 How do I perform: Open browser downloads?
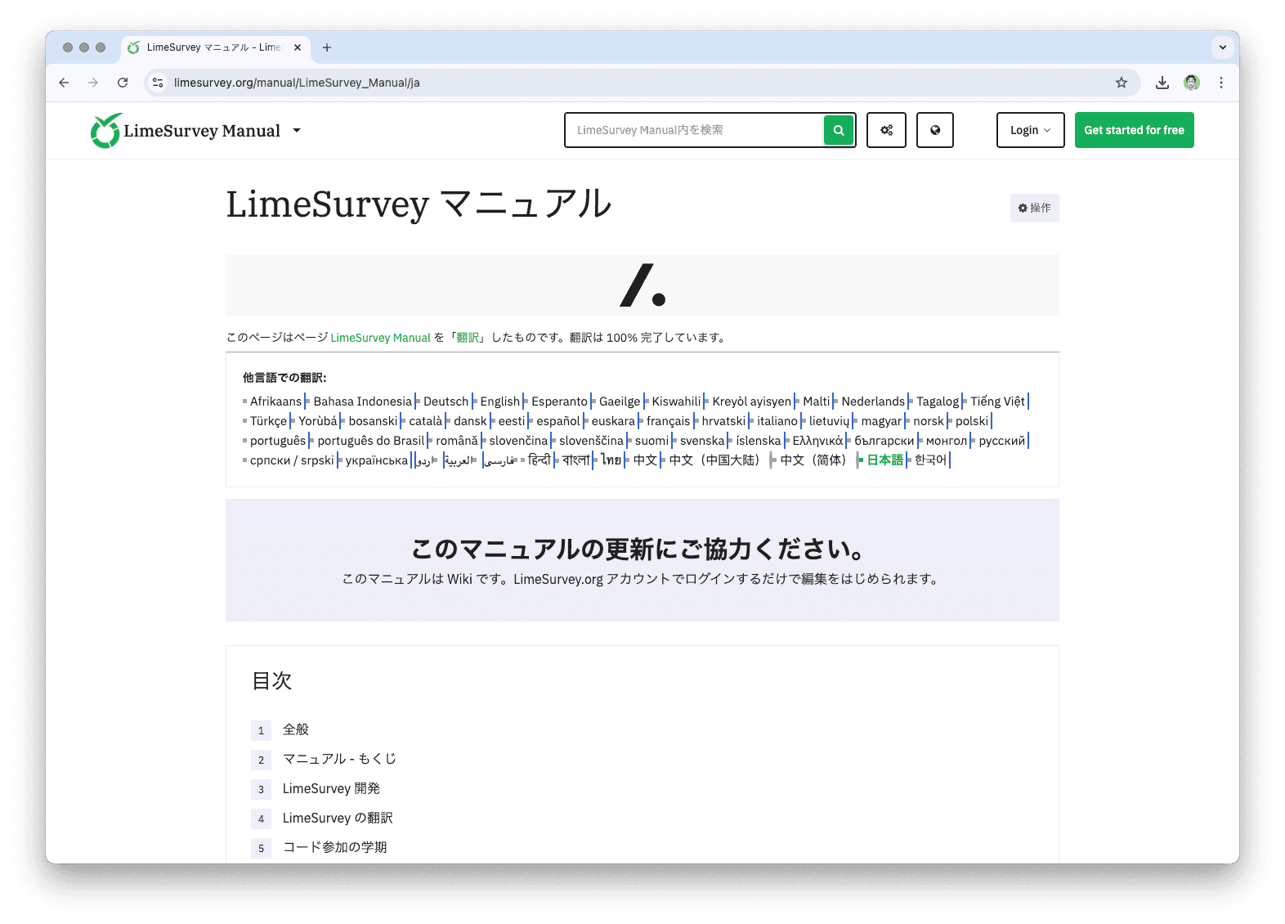[1162, 83]
